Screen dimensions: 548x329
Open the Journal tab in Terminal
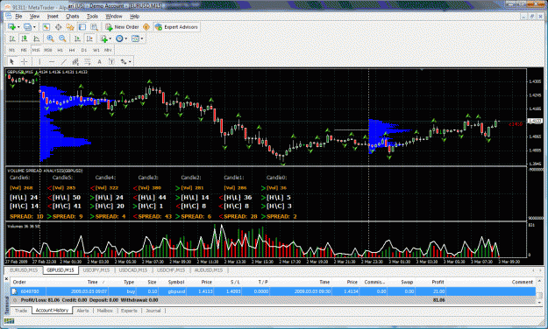[153, 311]
